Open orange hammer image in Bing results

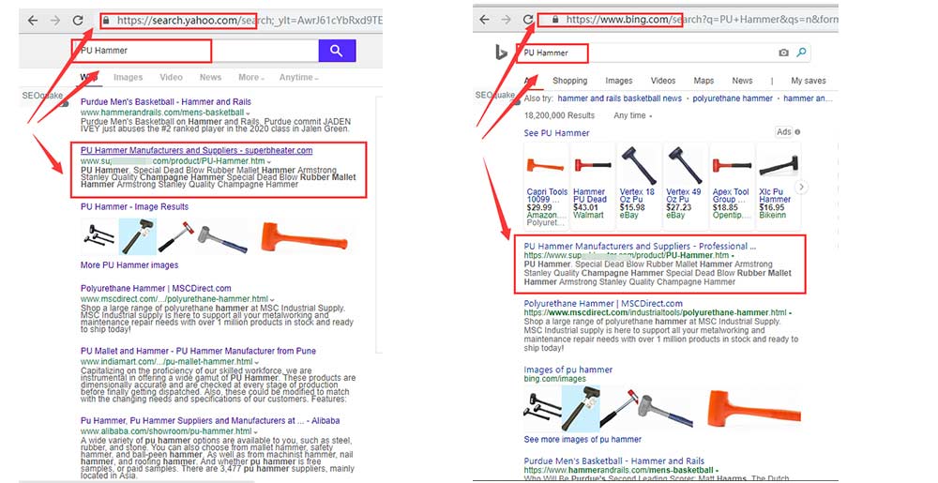(754, 408)
